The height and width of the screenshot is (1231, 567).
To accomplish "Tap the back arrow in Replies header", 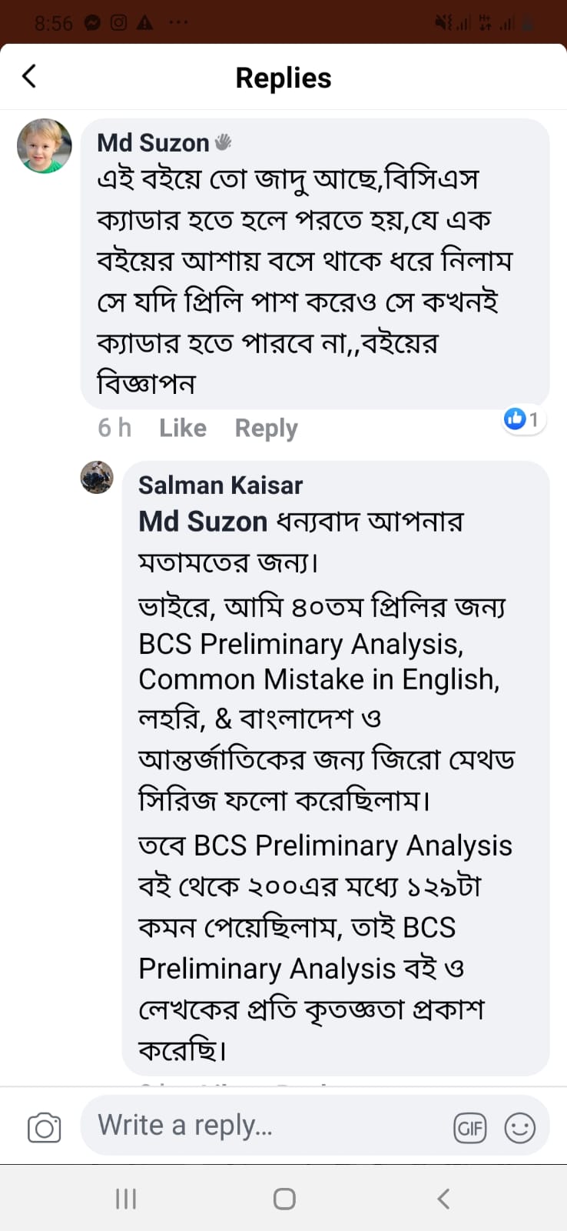I will tap(29, 76).
